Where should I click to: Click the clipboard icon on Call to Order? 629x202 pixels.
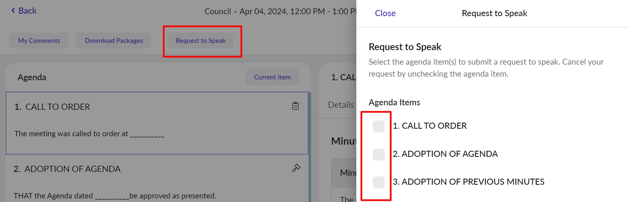click(x=295, y=106)
